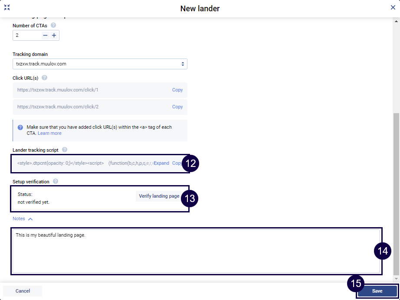Click the blue info icon in the hint box
Screen dimensions: 400x300
(x=20, y=127)
